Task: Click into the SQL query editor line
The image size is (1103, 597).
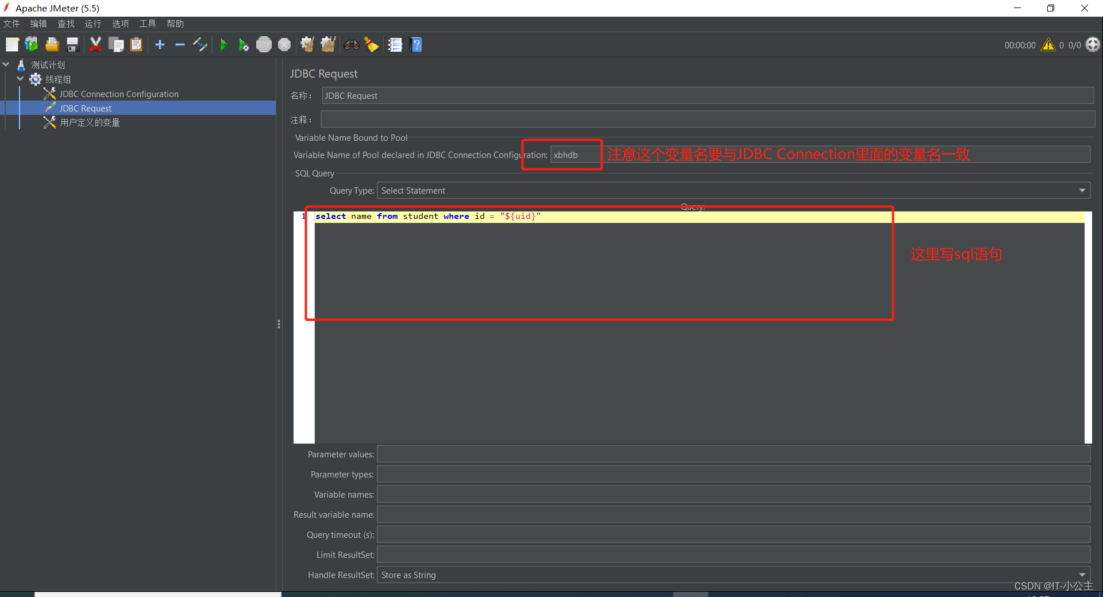Action: (699, 217)
